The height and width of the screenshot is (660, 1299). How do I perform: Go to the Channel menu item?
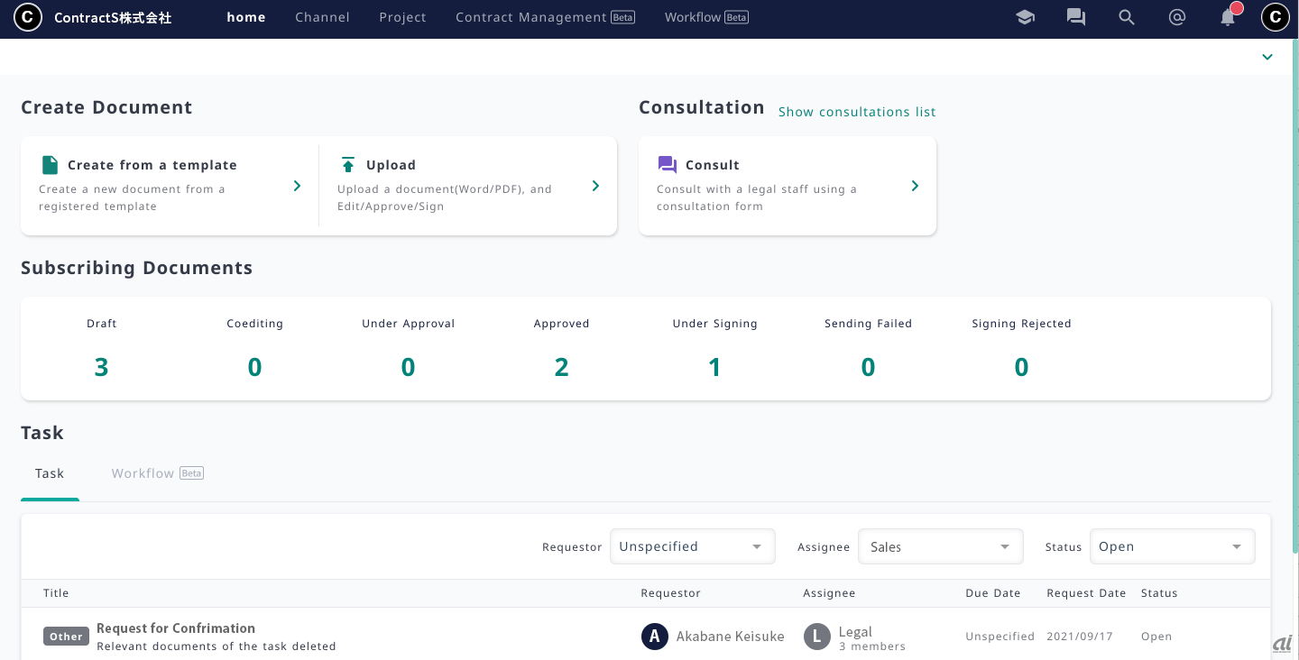tap(322, 17)
